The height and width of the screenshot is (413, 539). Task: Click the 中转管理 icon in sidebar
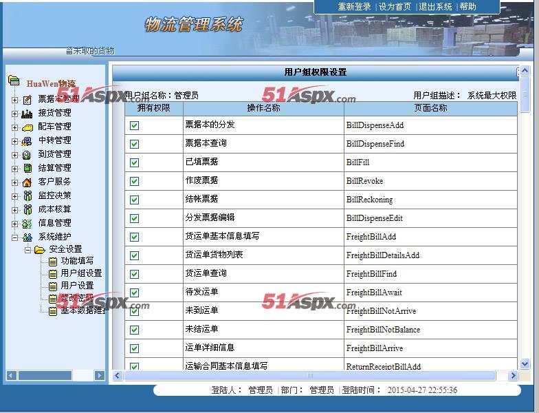coord(27,140)
